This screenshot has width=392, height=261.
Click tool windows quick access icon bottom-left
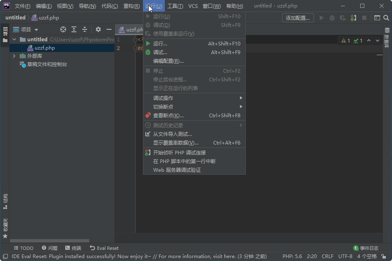pos(5,256)
